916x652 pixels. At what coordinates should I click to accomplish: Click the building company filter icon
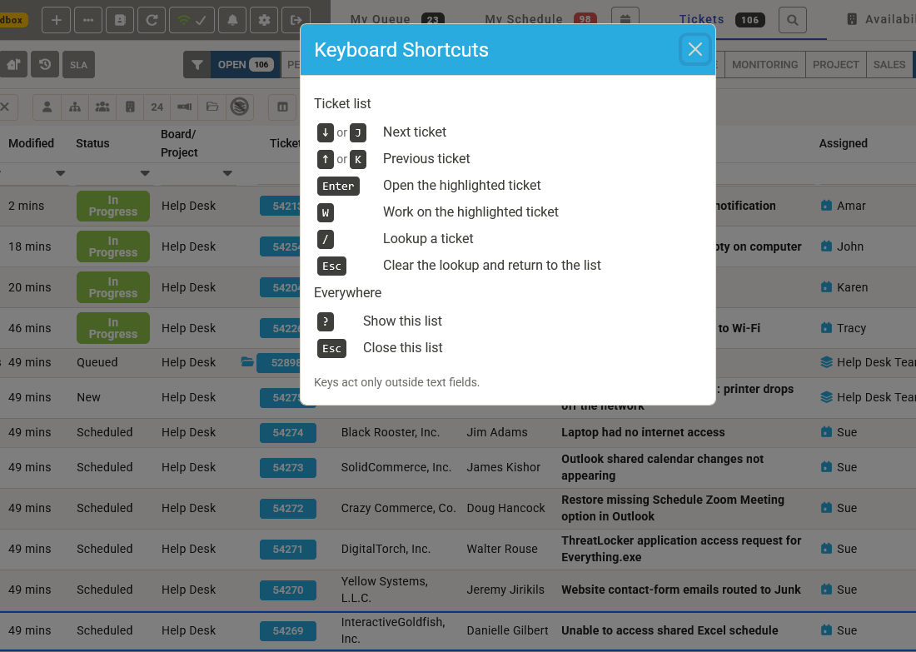click(x=130, y=107)
